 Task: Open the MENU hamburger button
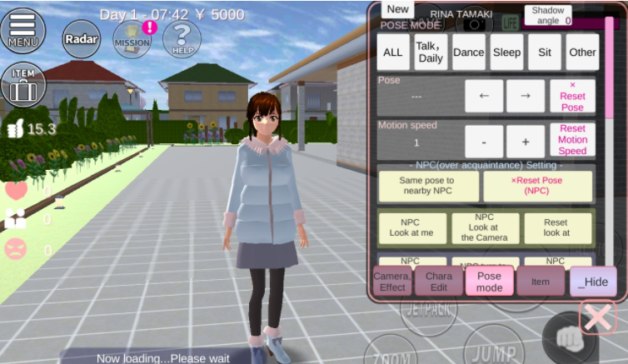23,29
